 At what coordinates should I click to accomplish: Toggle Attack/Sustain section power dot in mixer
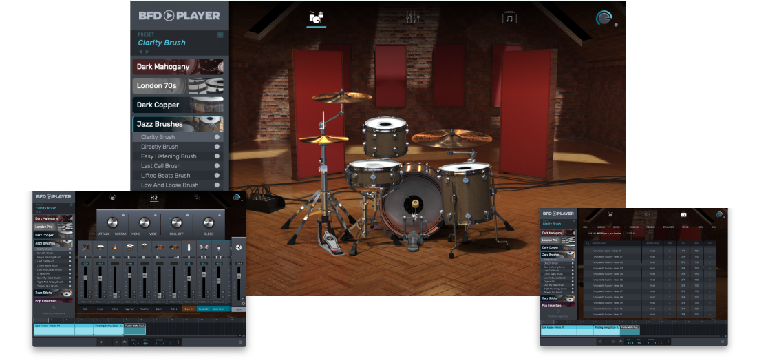tap(124, 215)
